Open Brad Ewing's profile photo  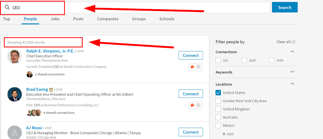pyautogui.click(x=15, y=95)
